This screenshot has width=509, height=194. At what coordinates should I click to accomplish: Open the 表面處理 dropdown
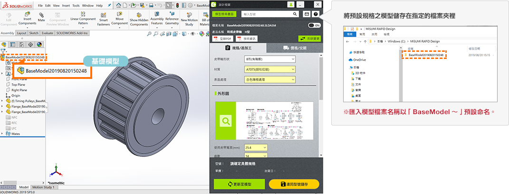(270, 79)
